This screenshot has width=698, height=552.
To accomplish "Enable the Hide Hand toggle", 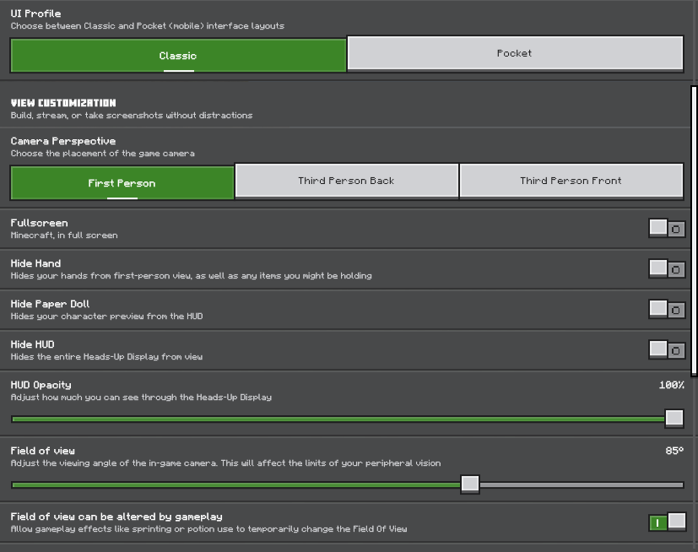I will pos(667,269).
